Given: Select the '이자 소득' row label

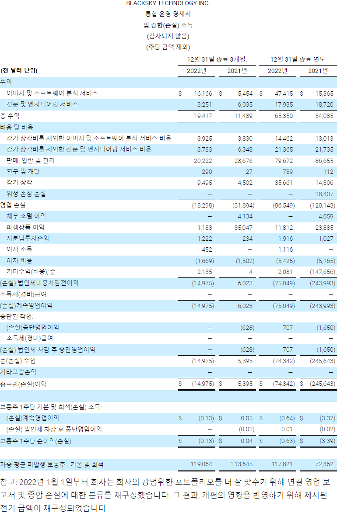Looking at the screenshot, I should pos(19,249).
